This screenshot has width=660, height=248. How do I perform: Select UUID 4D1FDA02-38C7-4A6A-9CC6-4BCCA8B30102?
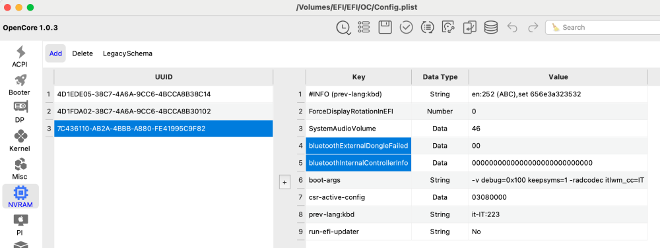pos(164,111)
